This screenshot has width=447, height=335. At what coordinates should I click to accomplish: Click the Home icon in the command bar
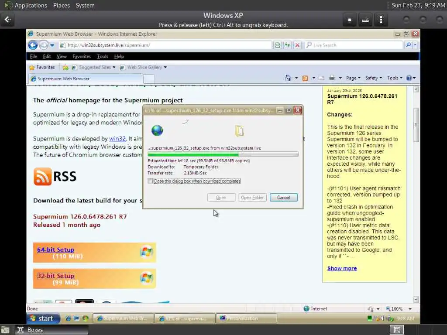[x=288, y=78]
